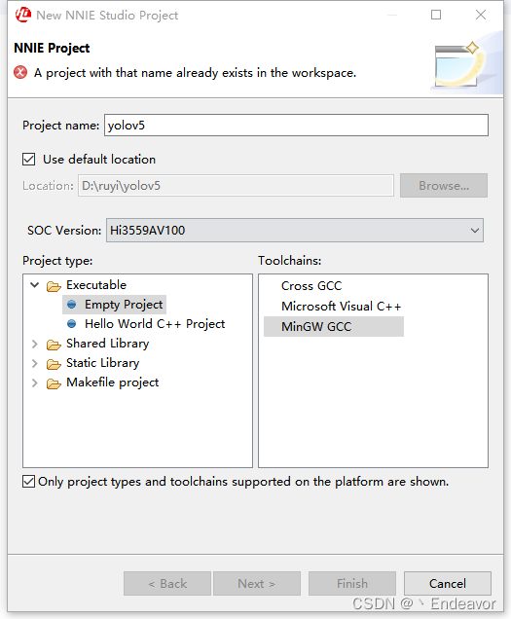
Task: Click the Project name input field
Action: tap(296, 126)
